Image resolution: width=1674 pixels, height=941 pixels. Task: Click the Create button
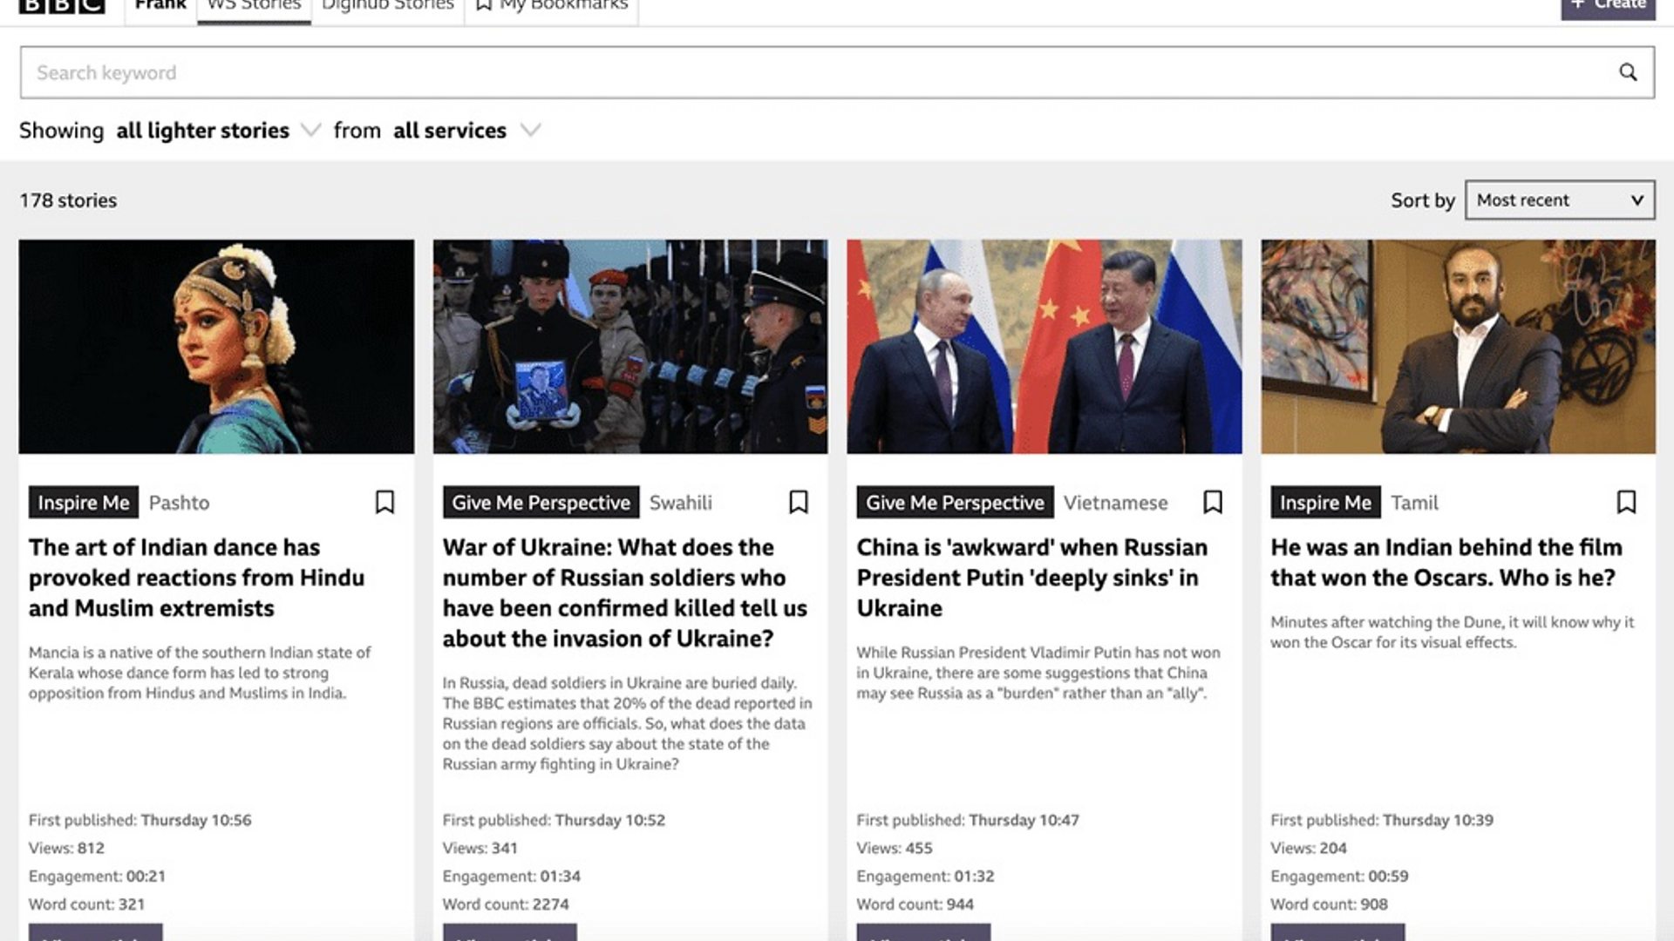pos(1607,7)
